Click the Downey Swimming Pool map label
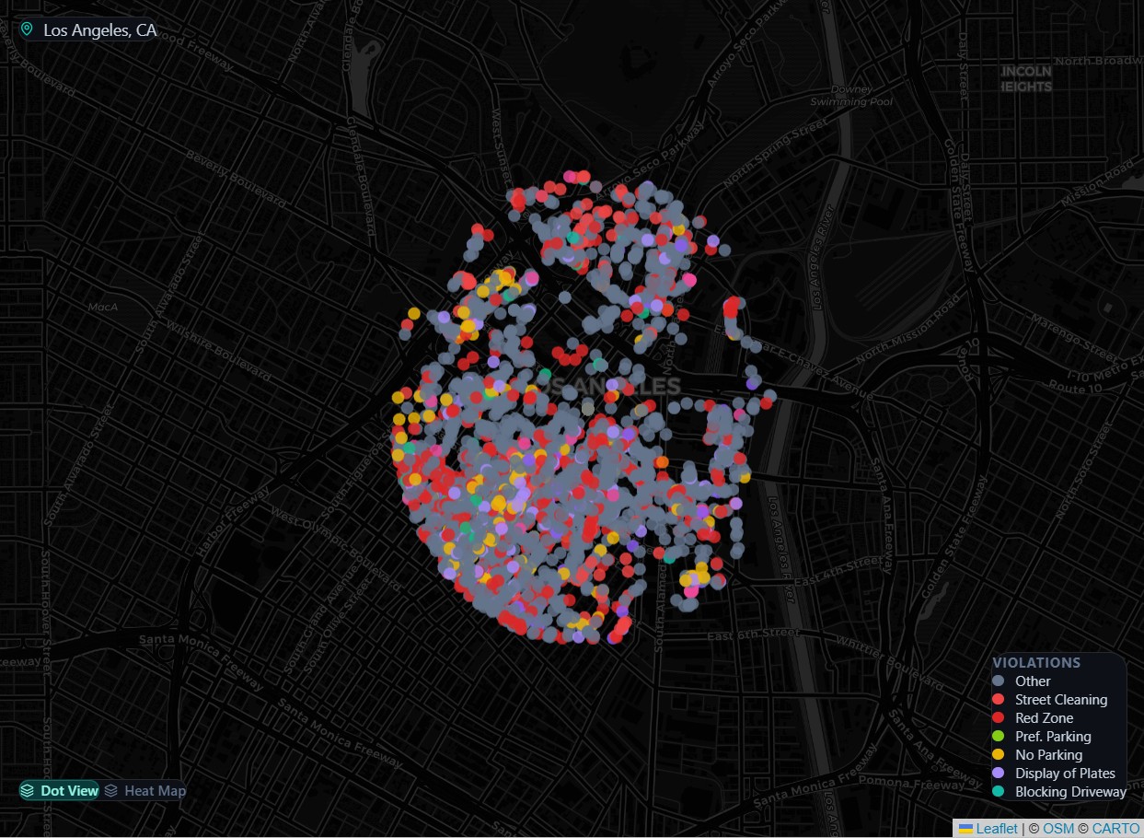 [x=851, y=96]
